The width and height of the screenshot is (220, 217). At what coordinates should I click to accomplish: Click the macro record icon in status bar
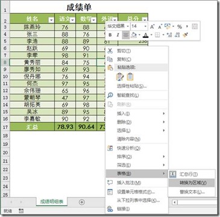coord(21,211)
